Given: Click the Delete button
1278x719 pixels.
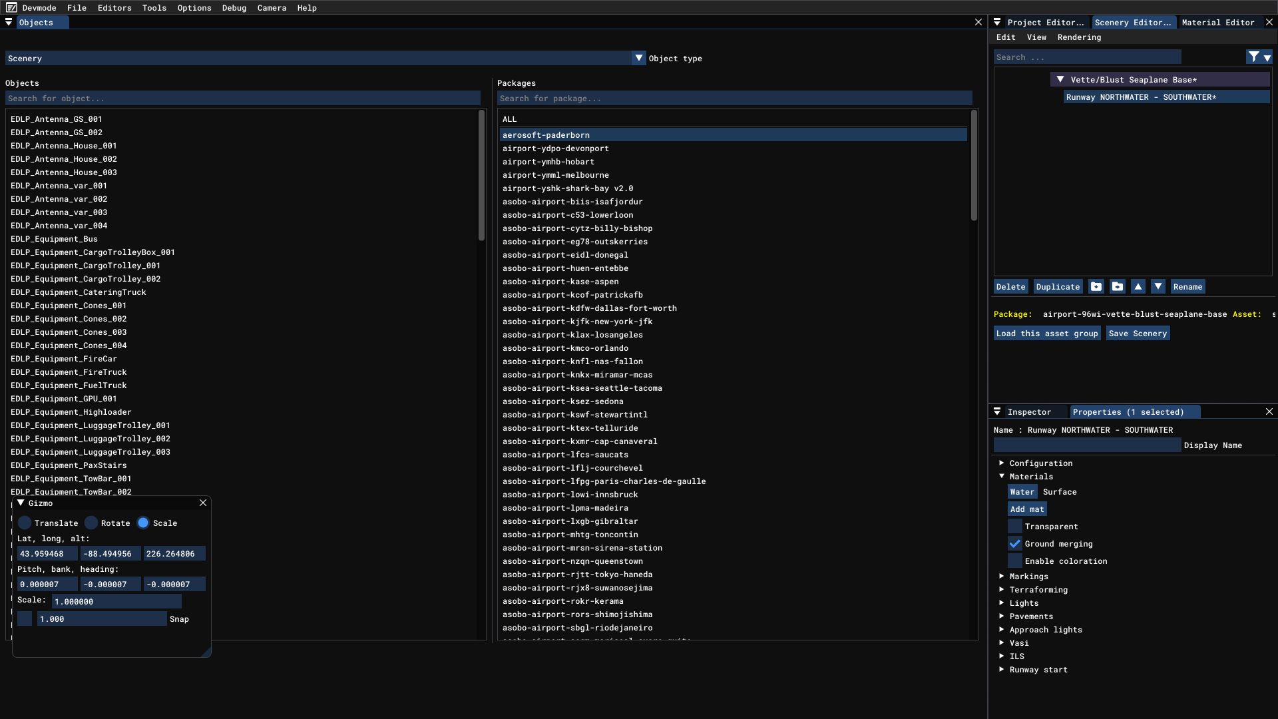Looking at the screenshot, I should 1010,287.
